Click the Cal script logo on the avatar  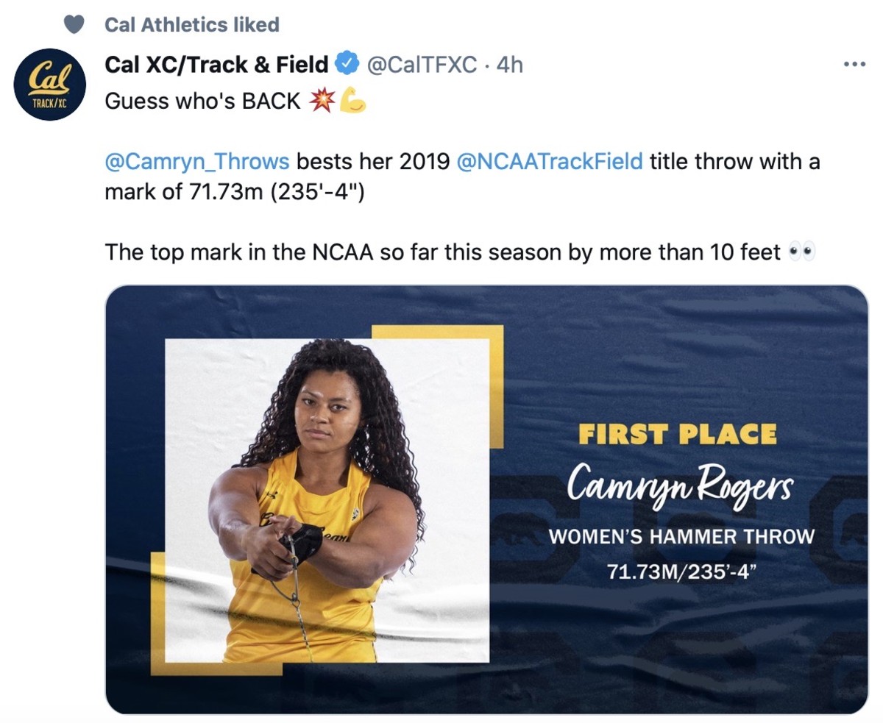click(x=49, y=77)
